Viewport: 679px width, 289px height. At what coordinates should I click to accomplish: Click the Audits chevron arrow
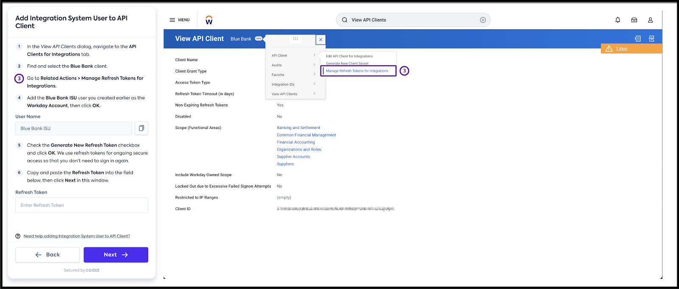[x=314, y=65]
